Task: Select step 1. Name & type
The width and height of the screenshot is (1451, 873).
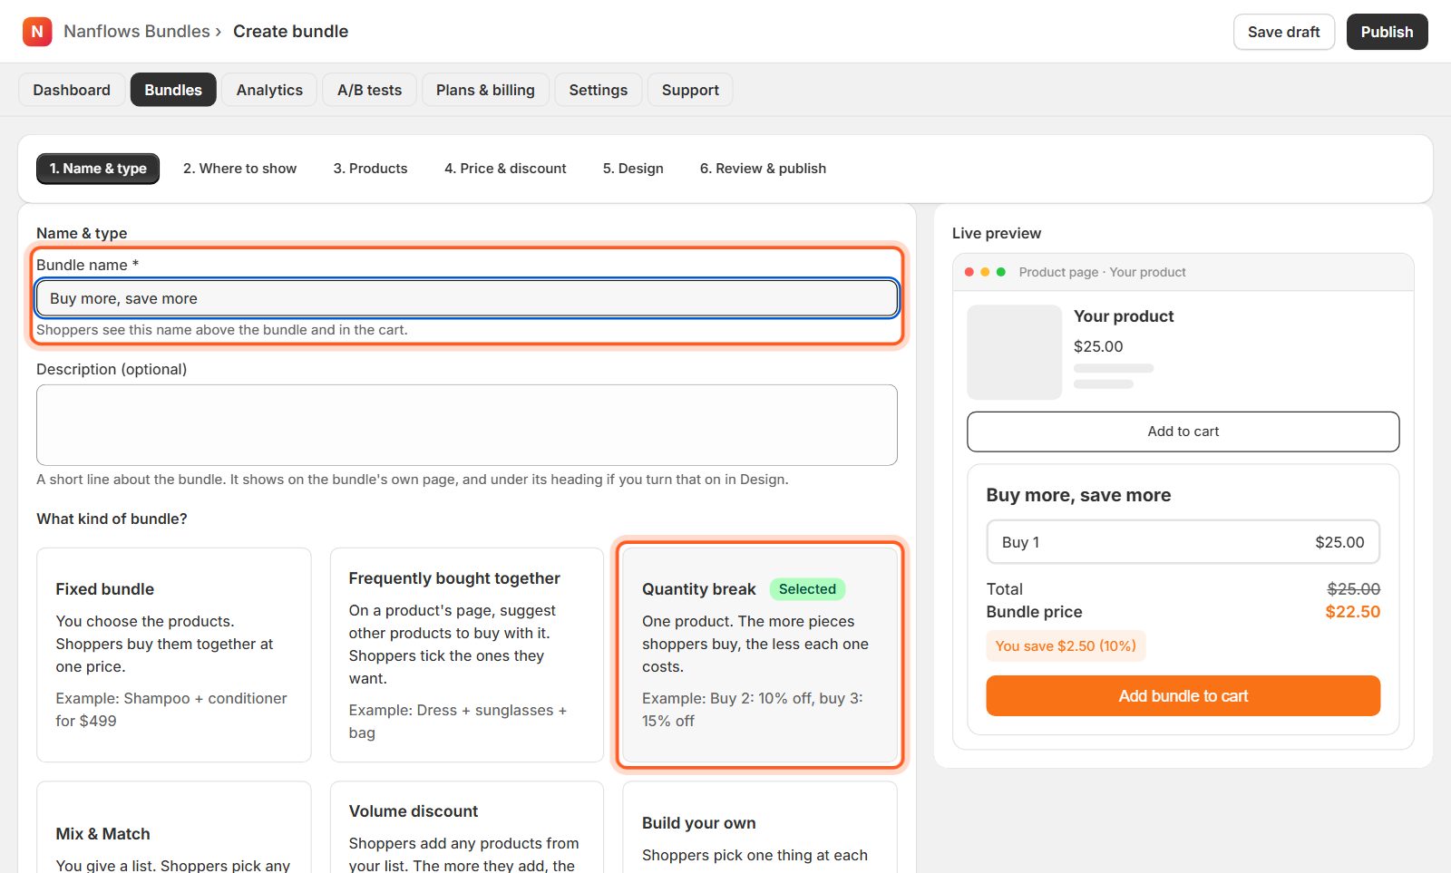Action: (x=98, y=169)
